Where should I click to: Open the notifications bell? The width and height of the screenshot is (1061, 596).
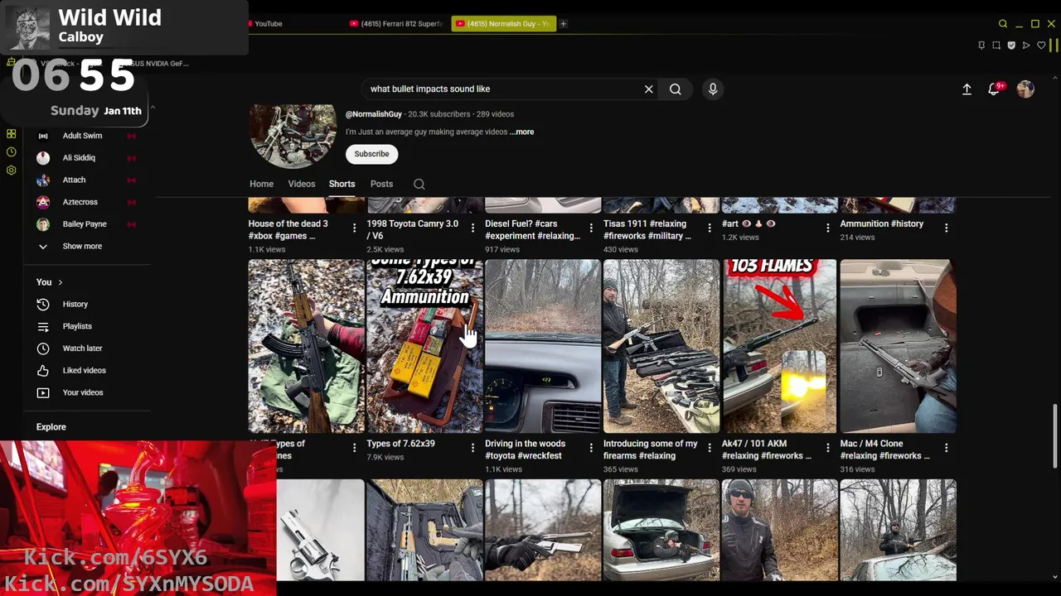(994, 89)
